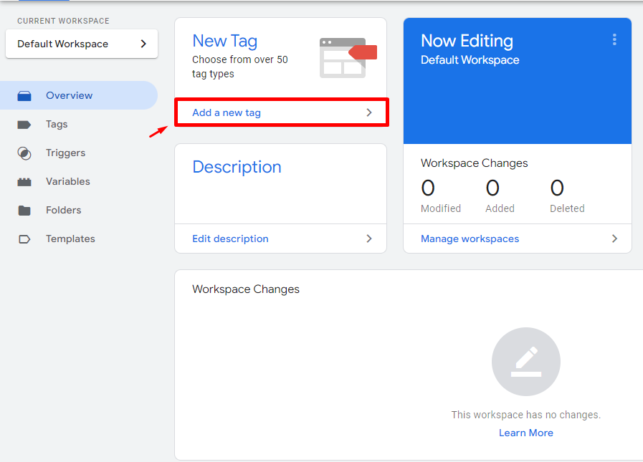
Task: Click the Variables brick icon
Action: click(24, 182)
